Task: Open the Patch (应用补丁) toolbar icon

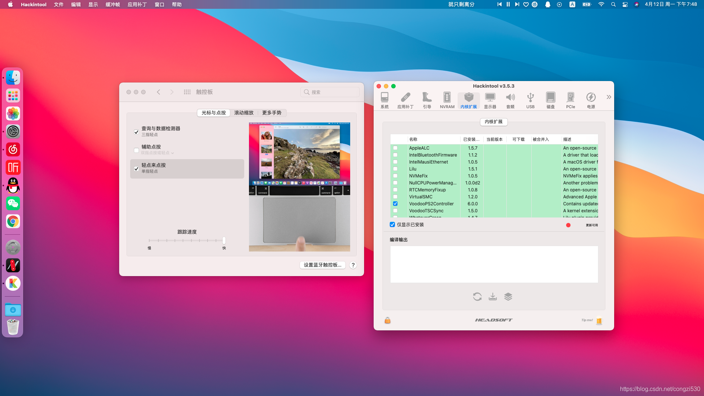Action: tap(406, 100)
